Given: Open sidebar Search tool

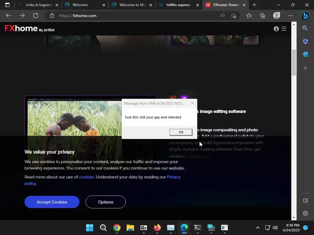Looking at the screenshot, I should click(305, 28).
